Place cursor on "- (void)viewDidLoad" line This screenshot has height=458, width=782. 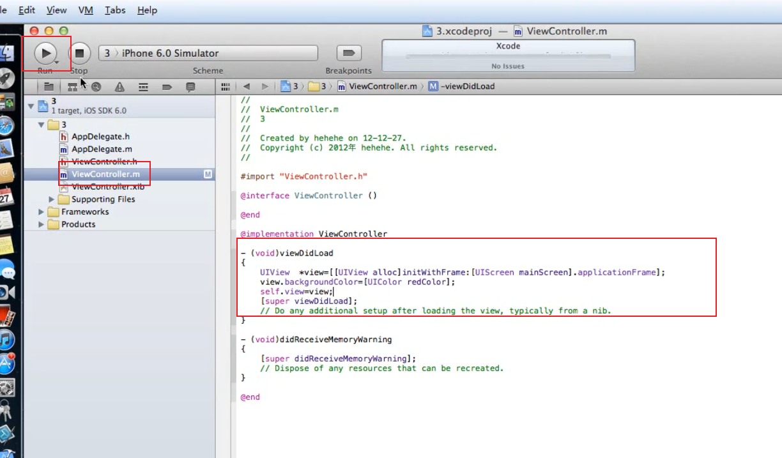(x=287, y=253)
